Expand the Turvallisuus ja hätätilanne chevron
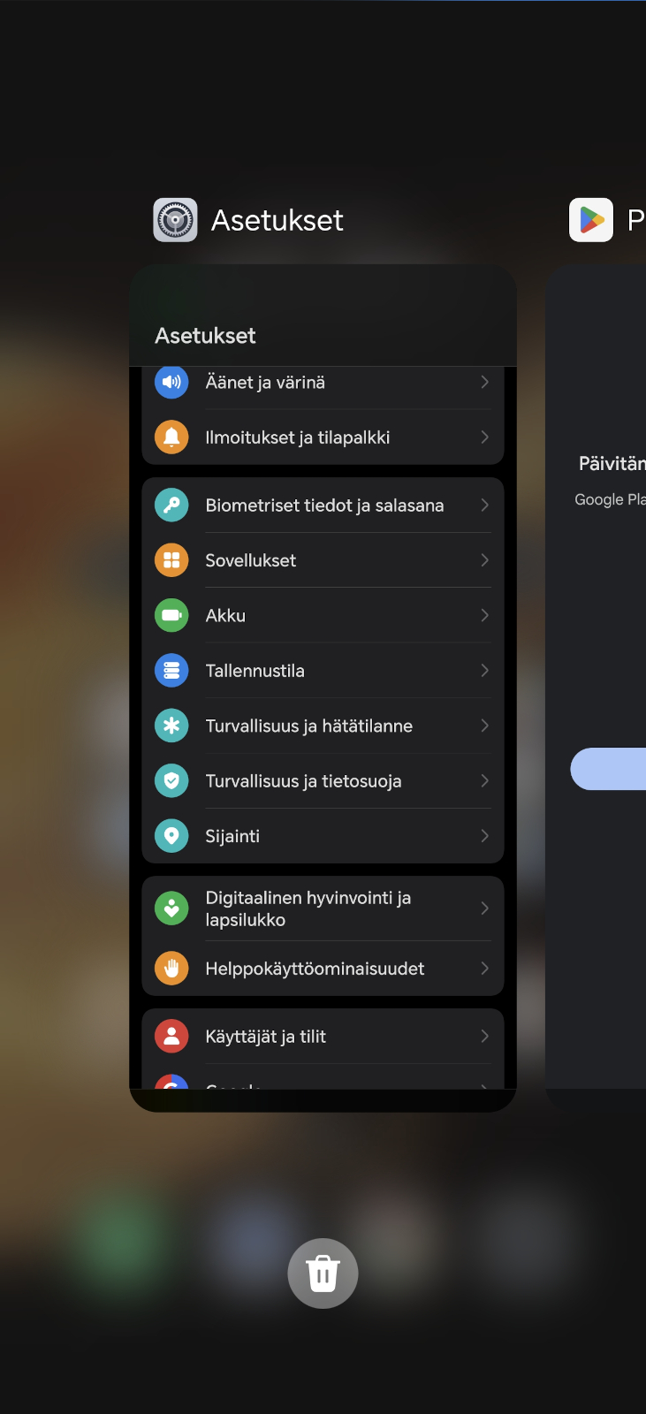Image resolution: width=646 pixels, height=1414 pixels. [484, 726]
